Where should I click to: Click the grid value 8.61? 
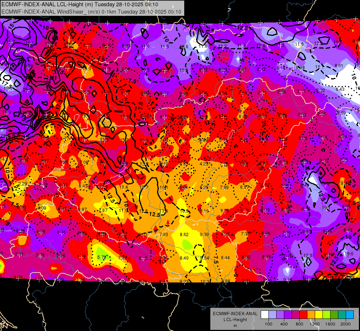click(339, 66)
